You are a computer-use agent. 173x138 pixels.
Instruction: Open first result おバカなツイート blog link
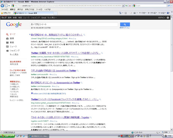[x=57, y=35]
